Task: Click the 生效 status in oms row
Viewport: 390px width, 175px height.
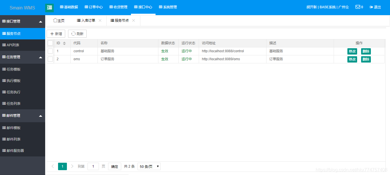Action: (x=165, y=59)
